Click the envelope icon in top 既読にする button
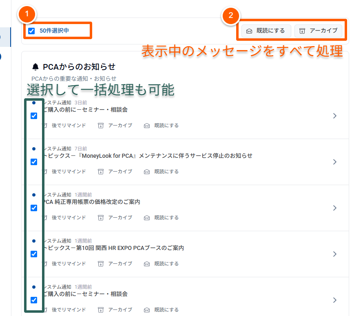 [249, 31]
